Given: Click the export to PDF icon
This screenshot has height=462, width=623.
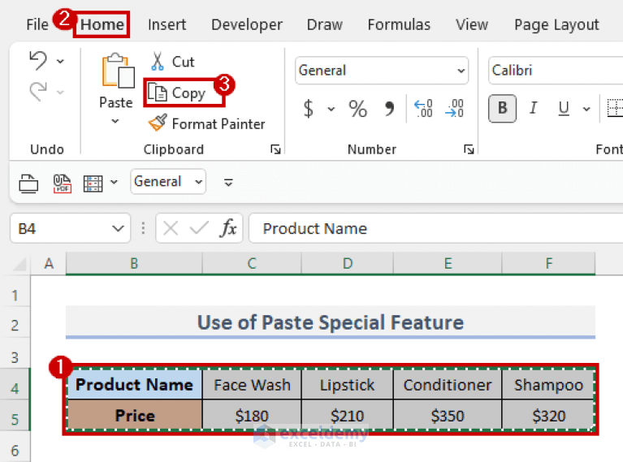Looking at the screenshot, I should pos(63,184).
